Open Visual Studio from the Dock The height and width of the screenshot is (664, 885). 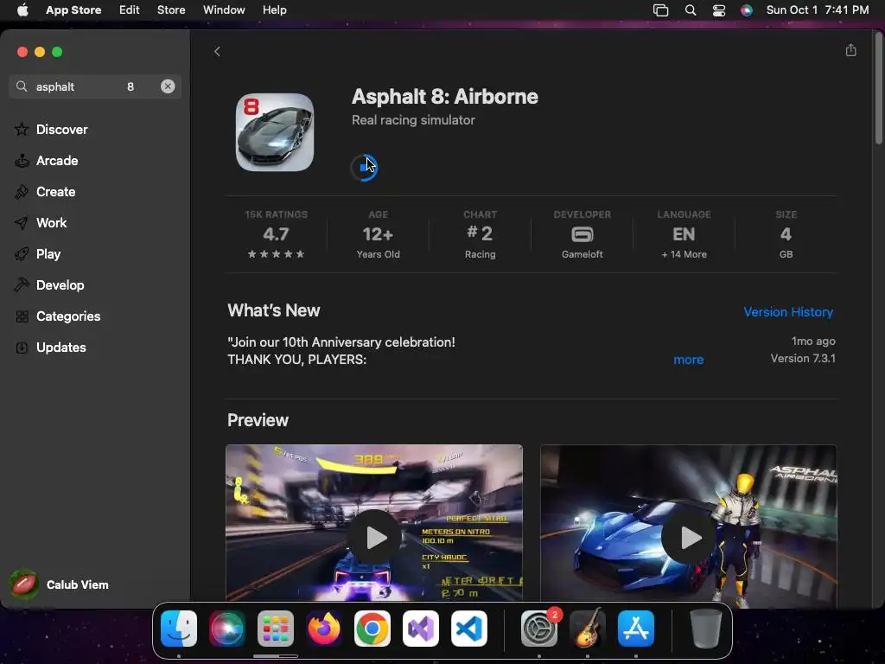(x=421, y=629)
